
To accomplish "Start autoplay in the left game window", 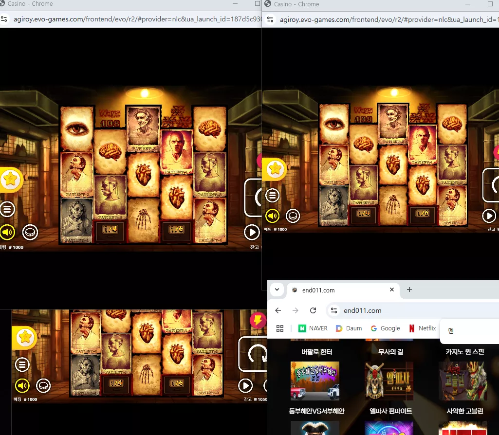I will click(x=252, y=232).
